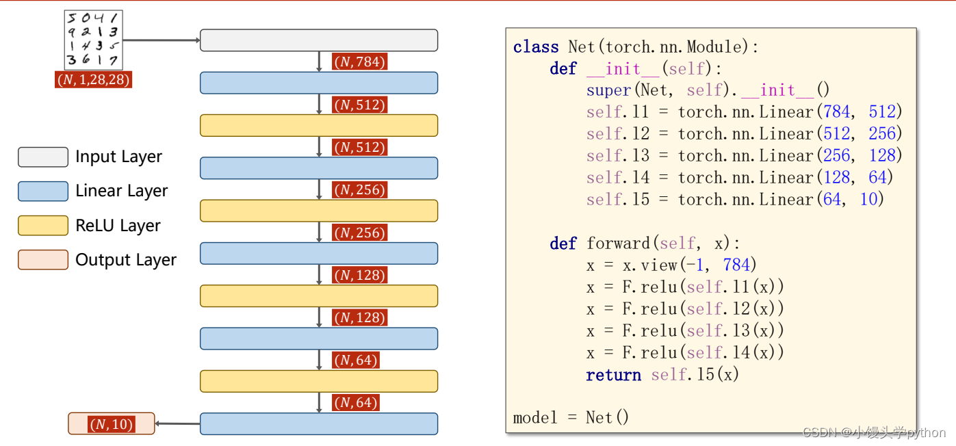Click the yellow legend swatch beside ReLU Layer
956x446 pixels.
(43, 226)
